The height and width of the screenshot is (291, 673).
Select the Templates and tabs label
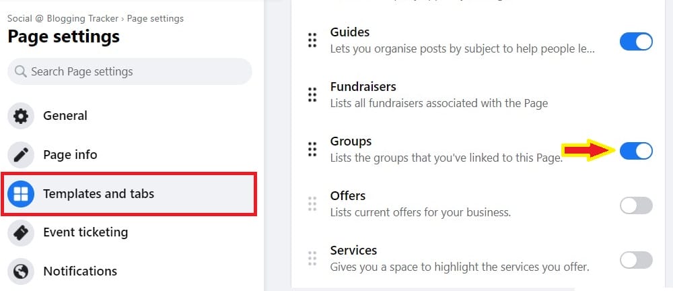pyautogui.click(x=98, y=194)
